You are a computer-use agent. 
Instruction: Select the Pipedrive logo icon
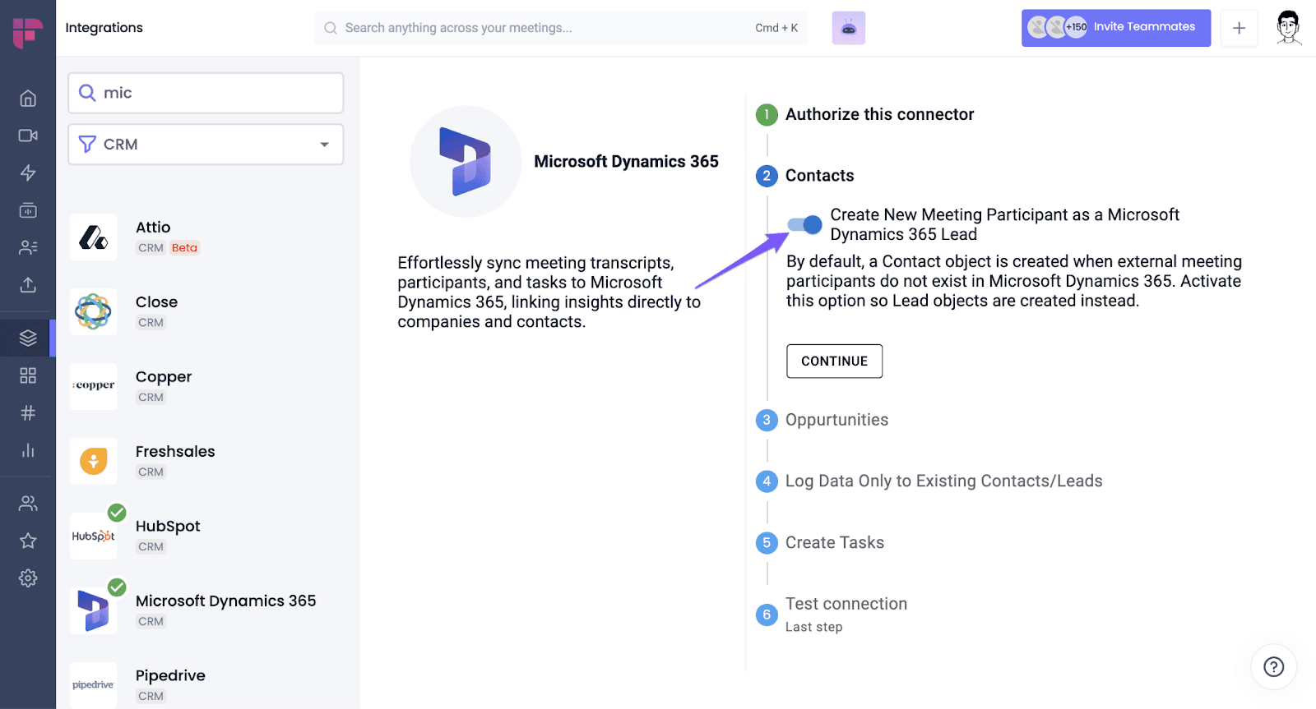click(94, 685)
